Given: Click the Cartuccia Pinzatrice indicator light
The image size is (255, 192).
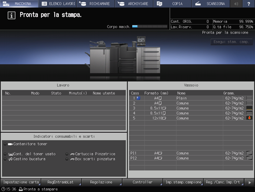Looking at the screenshot, I should pos(67,154).
